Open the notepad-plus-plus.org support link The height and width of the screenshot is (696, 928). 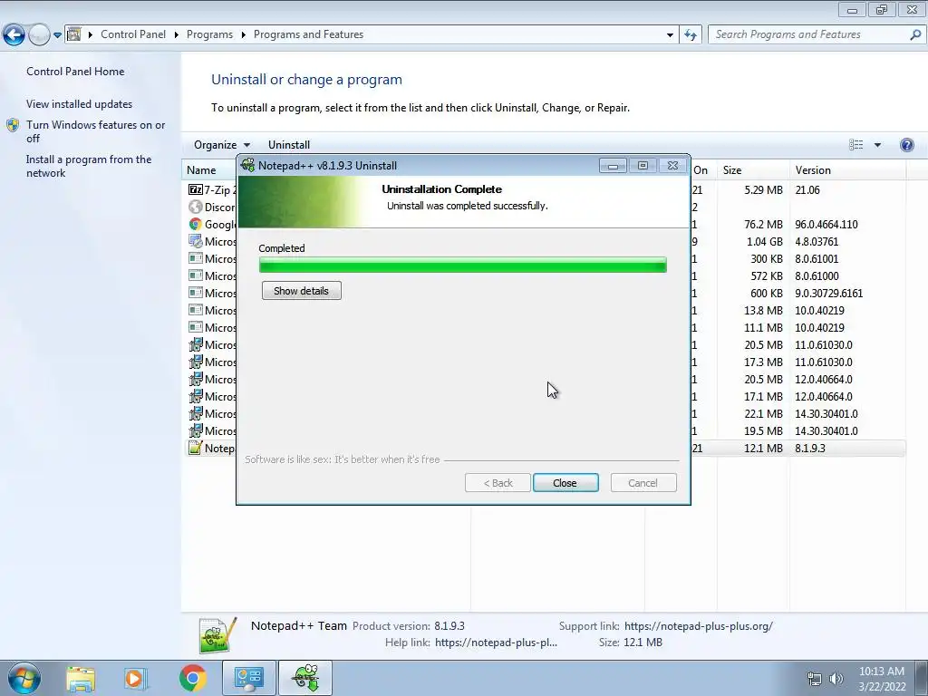(699, 626)
